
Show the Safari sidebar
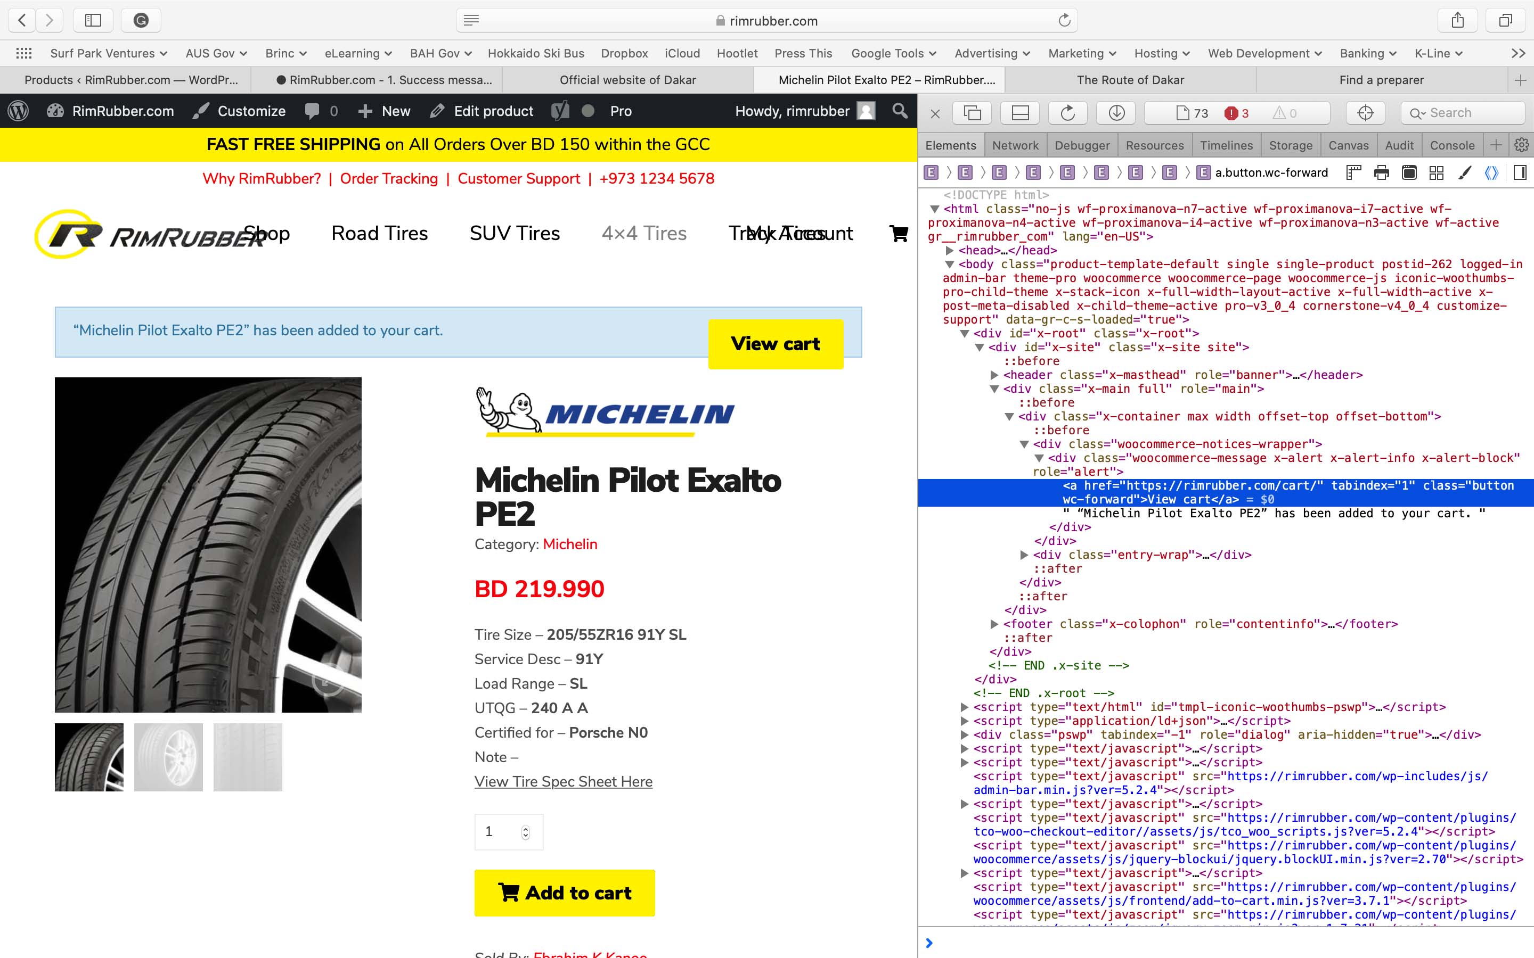[93, 20]
